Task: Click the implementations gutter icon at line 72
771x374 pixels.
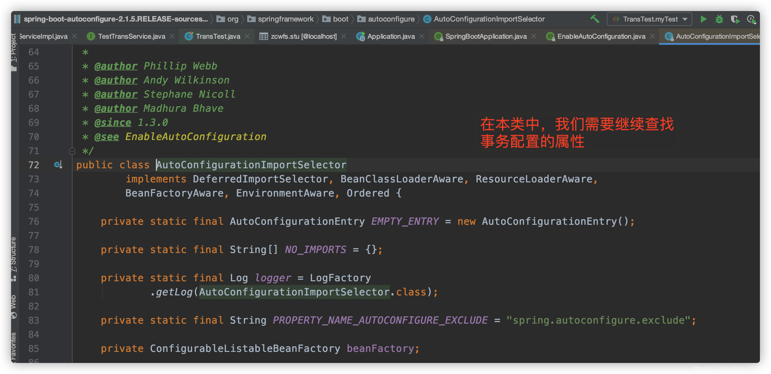Action: (x=58, y=165)
